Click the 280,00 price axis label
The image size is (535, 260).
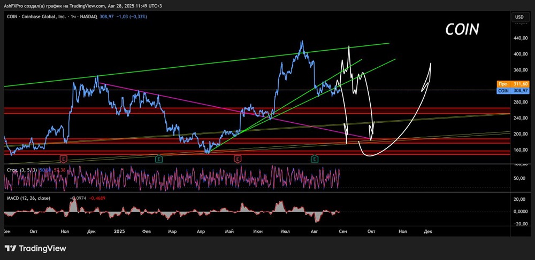click(x=521, y=102)
